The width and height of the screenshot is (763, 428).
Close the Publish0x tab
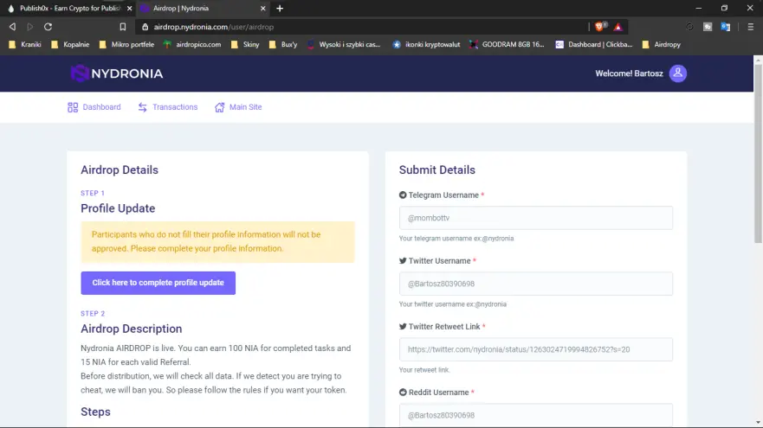click(x=129, y=9)
